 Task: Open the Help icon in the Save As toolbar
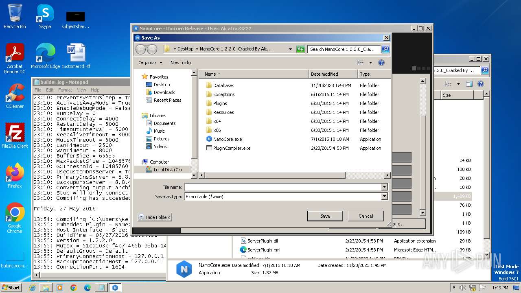[x=381, y=63]
